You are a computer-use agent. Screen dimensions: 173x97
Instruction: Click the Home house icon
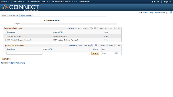click(152, 2)
